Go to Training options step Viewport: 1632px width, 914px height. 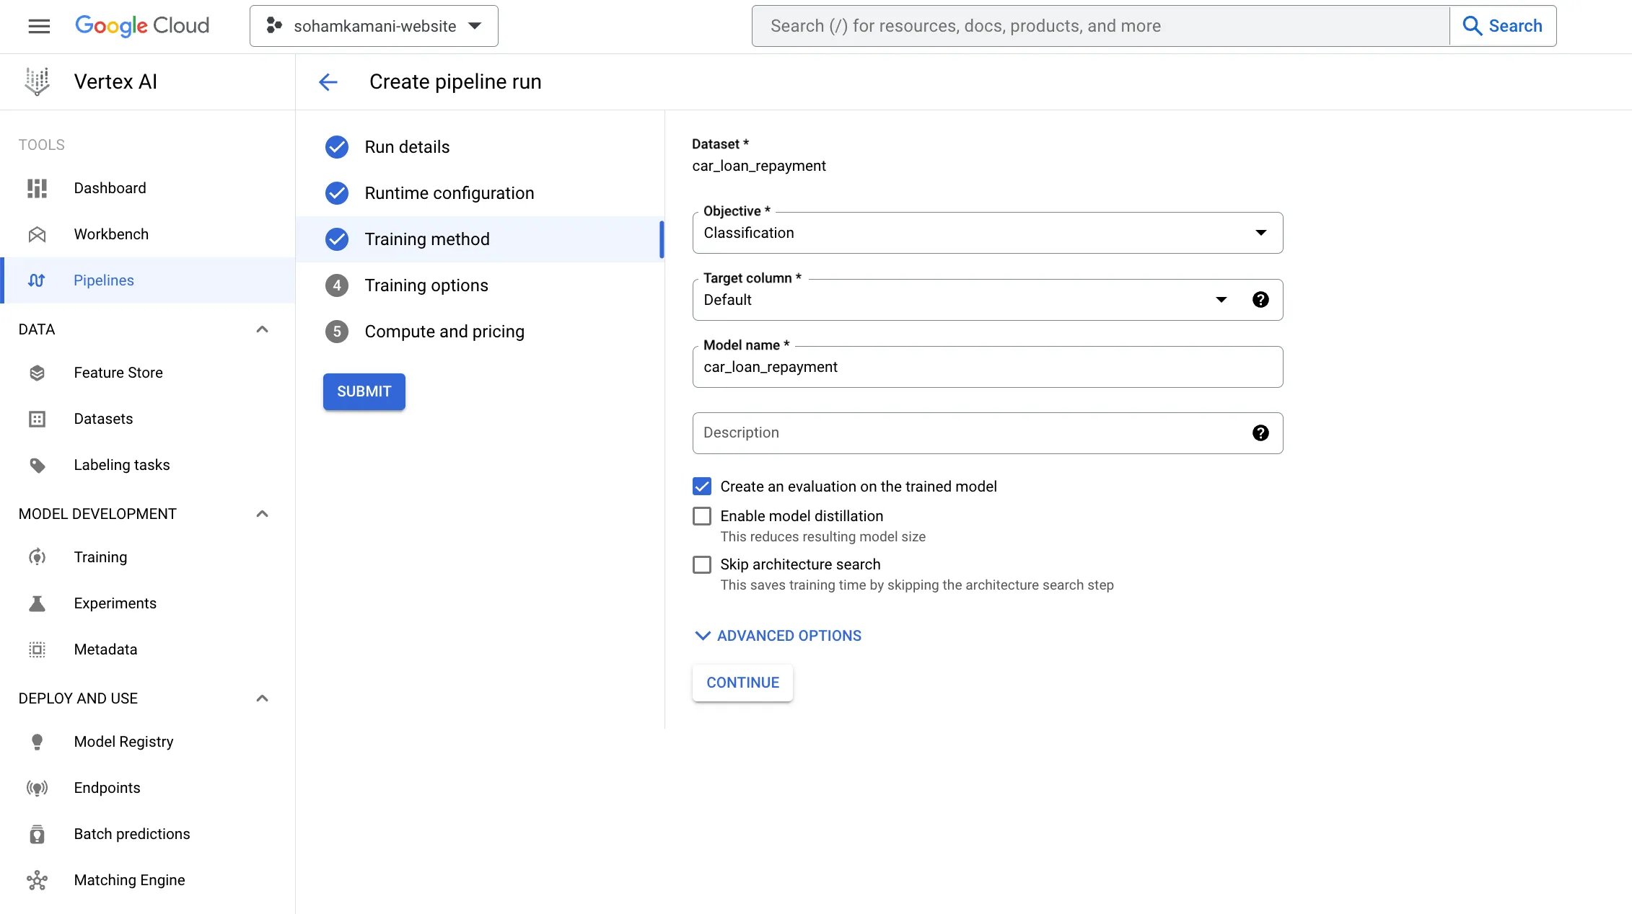coord(426,285)
